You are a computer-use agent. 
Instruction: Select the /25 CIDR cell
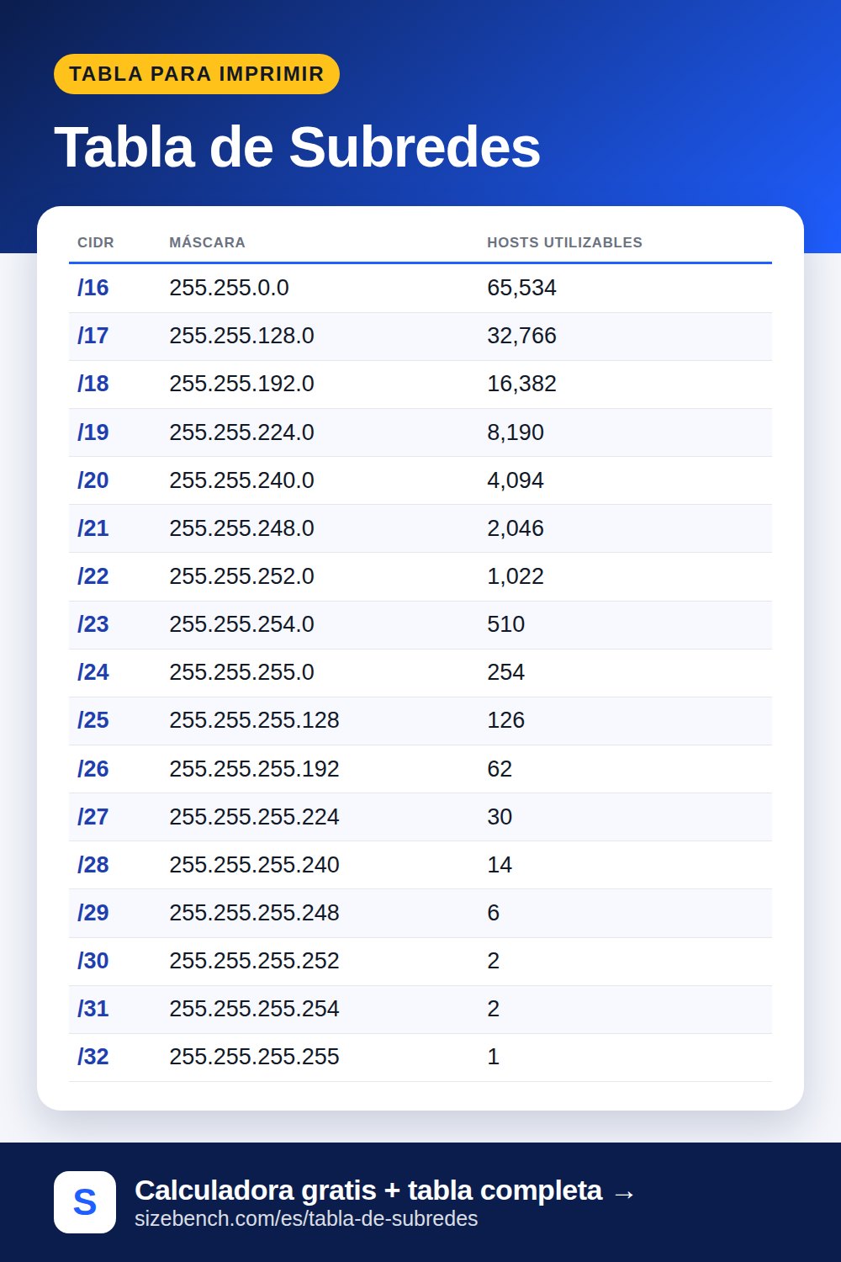click(93, 720)
